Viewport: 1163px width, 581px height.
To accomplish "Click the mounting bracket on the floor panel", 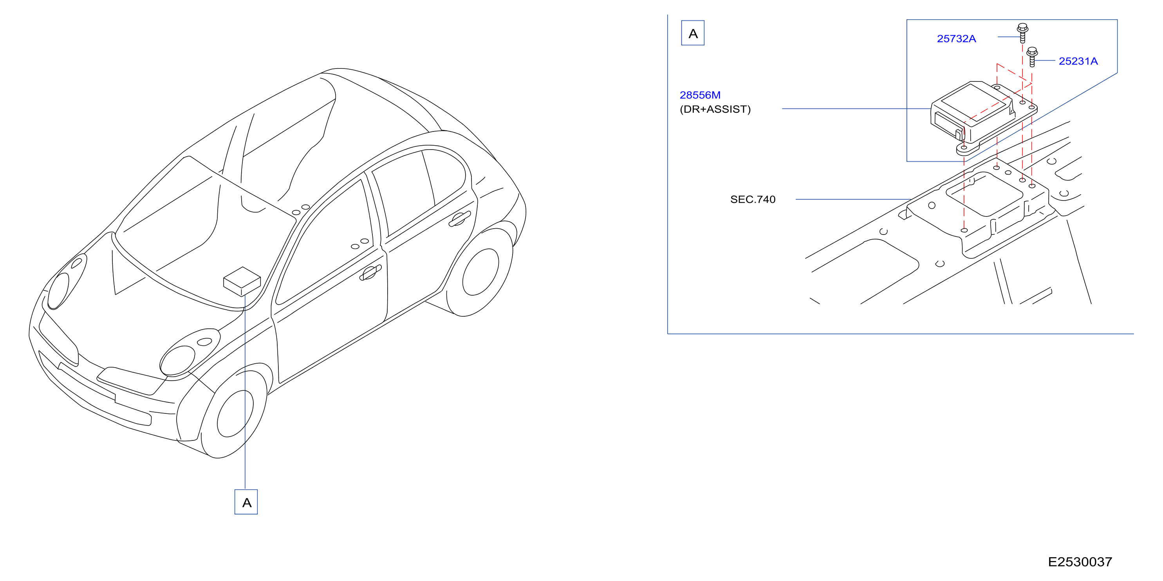I will coord(977,207).
